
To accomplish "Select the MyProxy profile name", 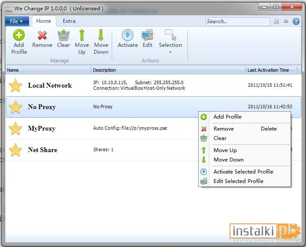I will point(42,128).
